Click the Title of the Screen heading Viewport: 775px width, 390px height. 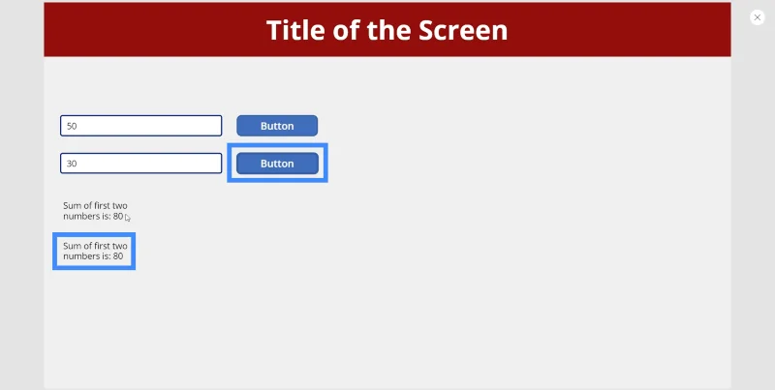[x=387, y=30]
